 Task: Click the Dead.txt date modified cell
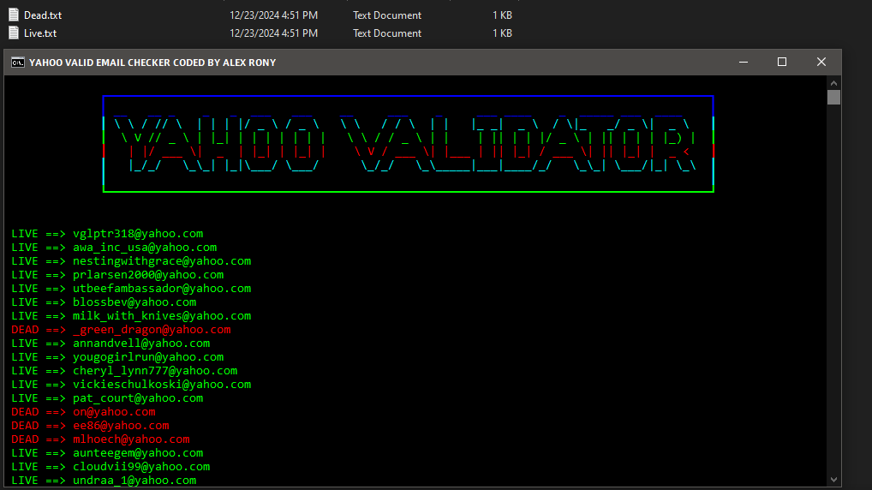coord(273,15)
